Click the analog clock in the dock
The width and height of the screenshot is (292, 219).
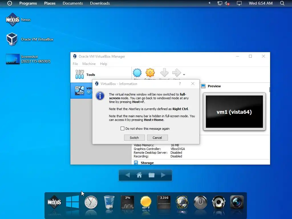coord(91,202)
